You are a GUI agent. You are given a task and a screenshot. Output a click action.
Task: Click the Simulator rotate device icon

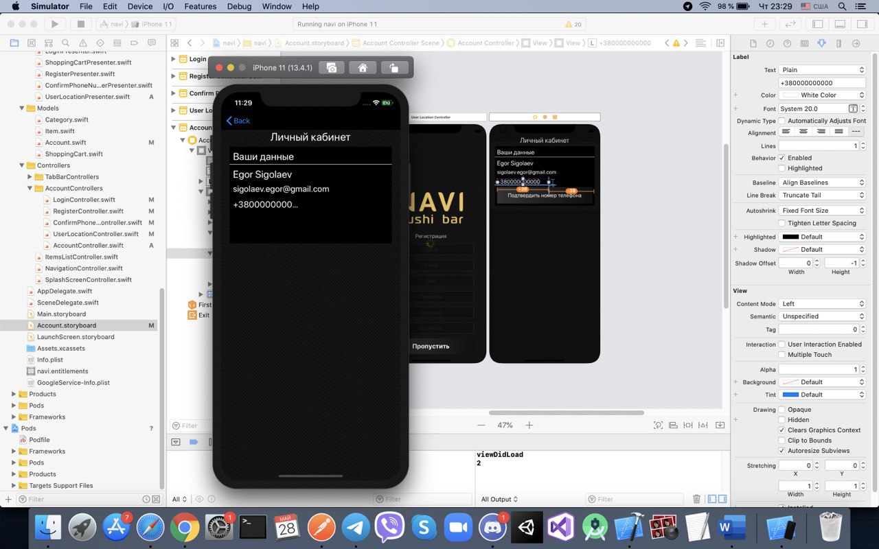[394, 68]
